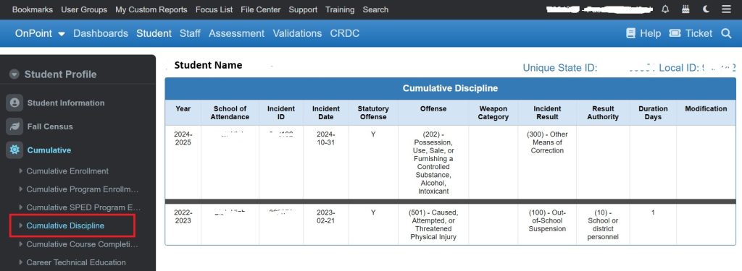This screenshot has width=742, height=271.
Task: Open the Dashboards menu
Action: pyautogui.click(x=101, y=33)
